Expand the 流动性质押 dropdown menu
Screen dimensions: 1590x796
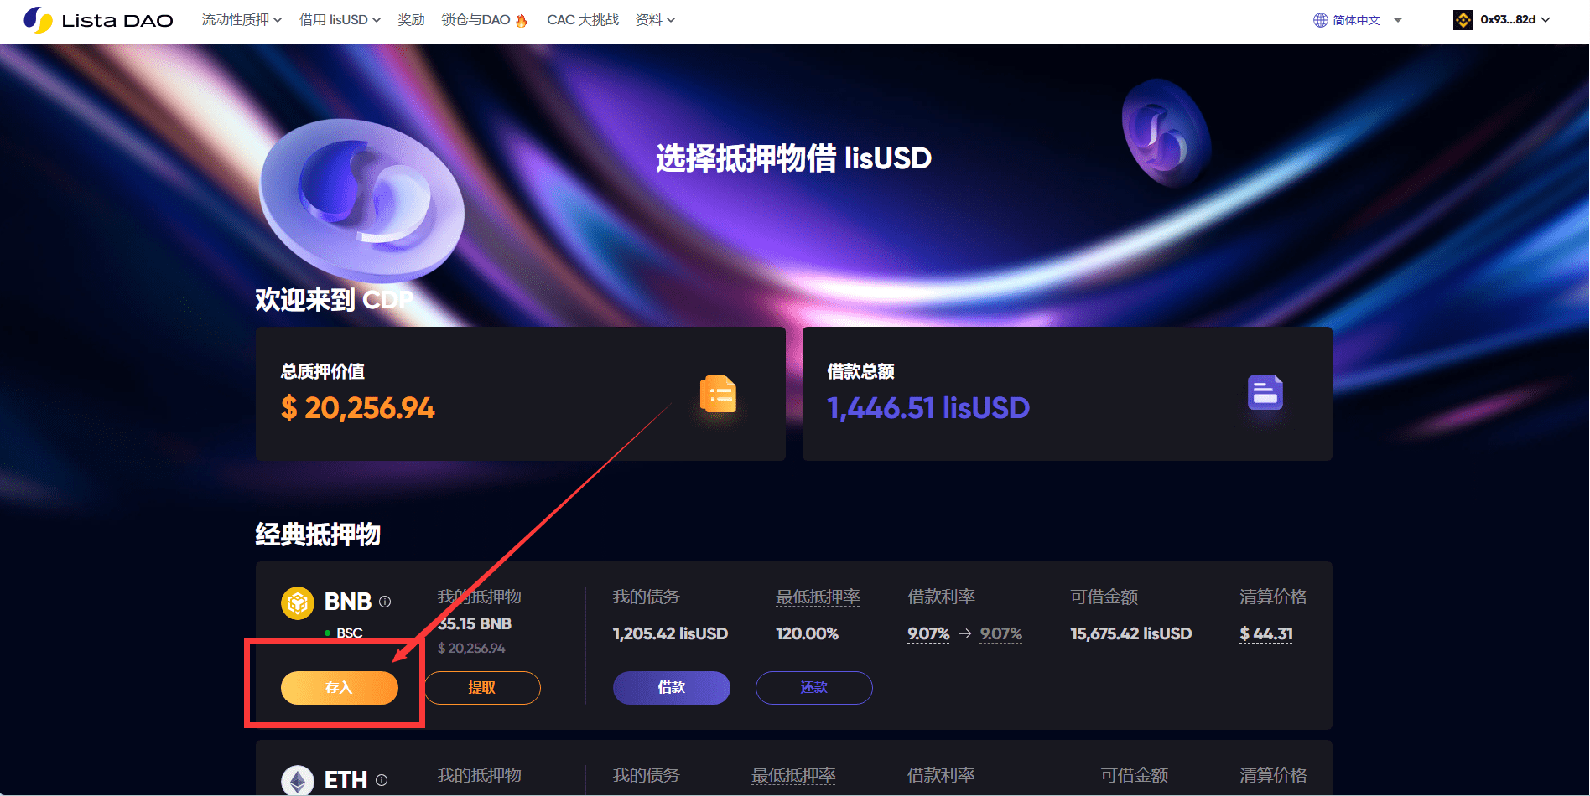click(242, 19)
